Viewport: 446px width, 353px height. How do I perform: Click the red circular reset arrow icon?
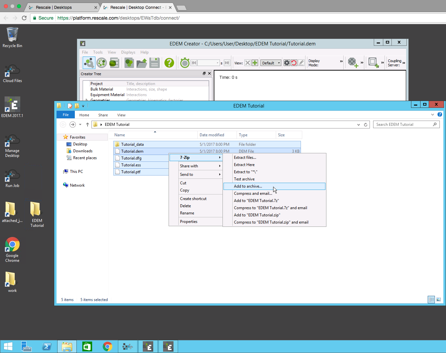[x=294, y=63]
